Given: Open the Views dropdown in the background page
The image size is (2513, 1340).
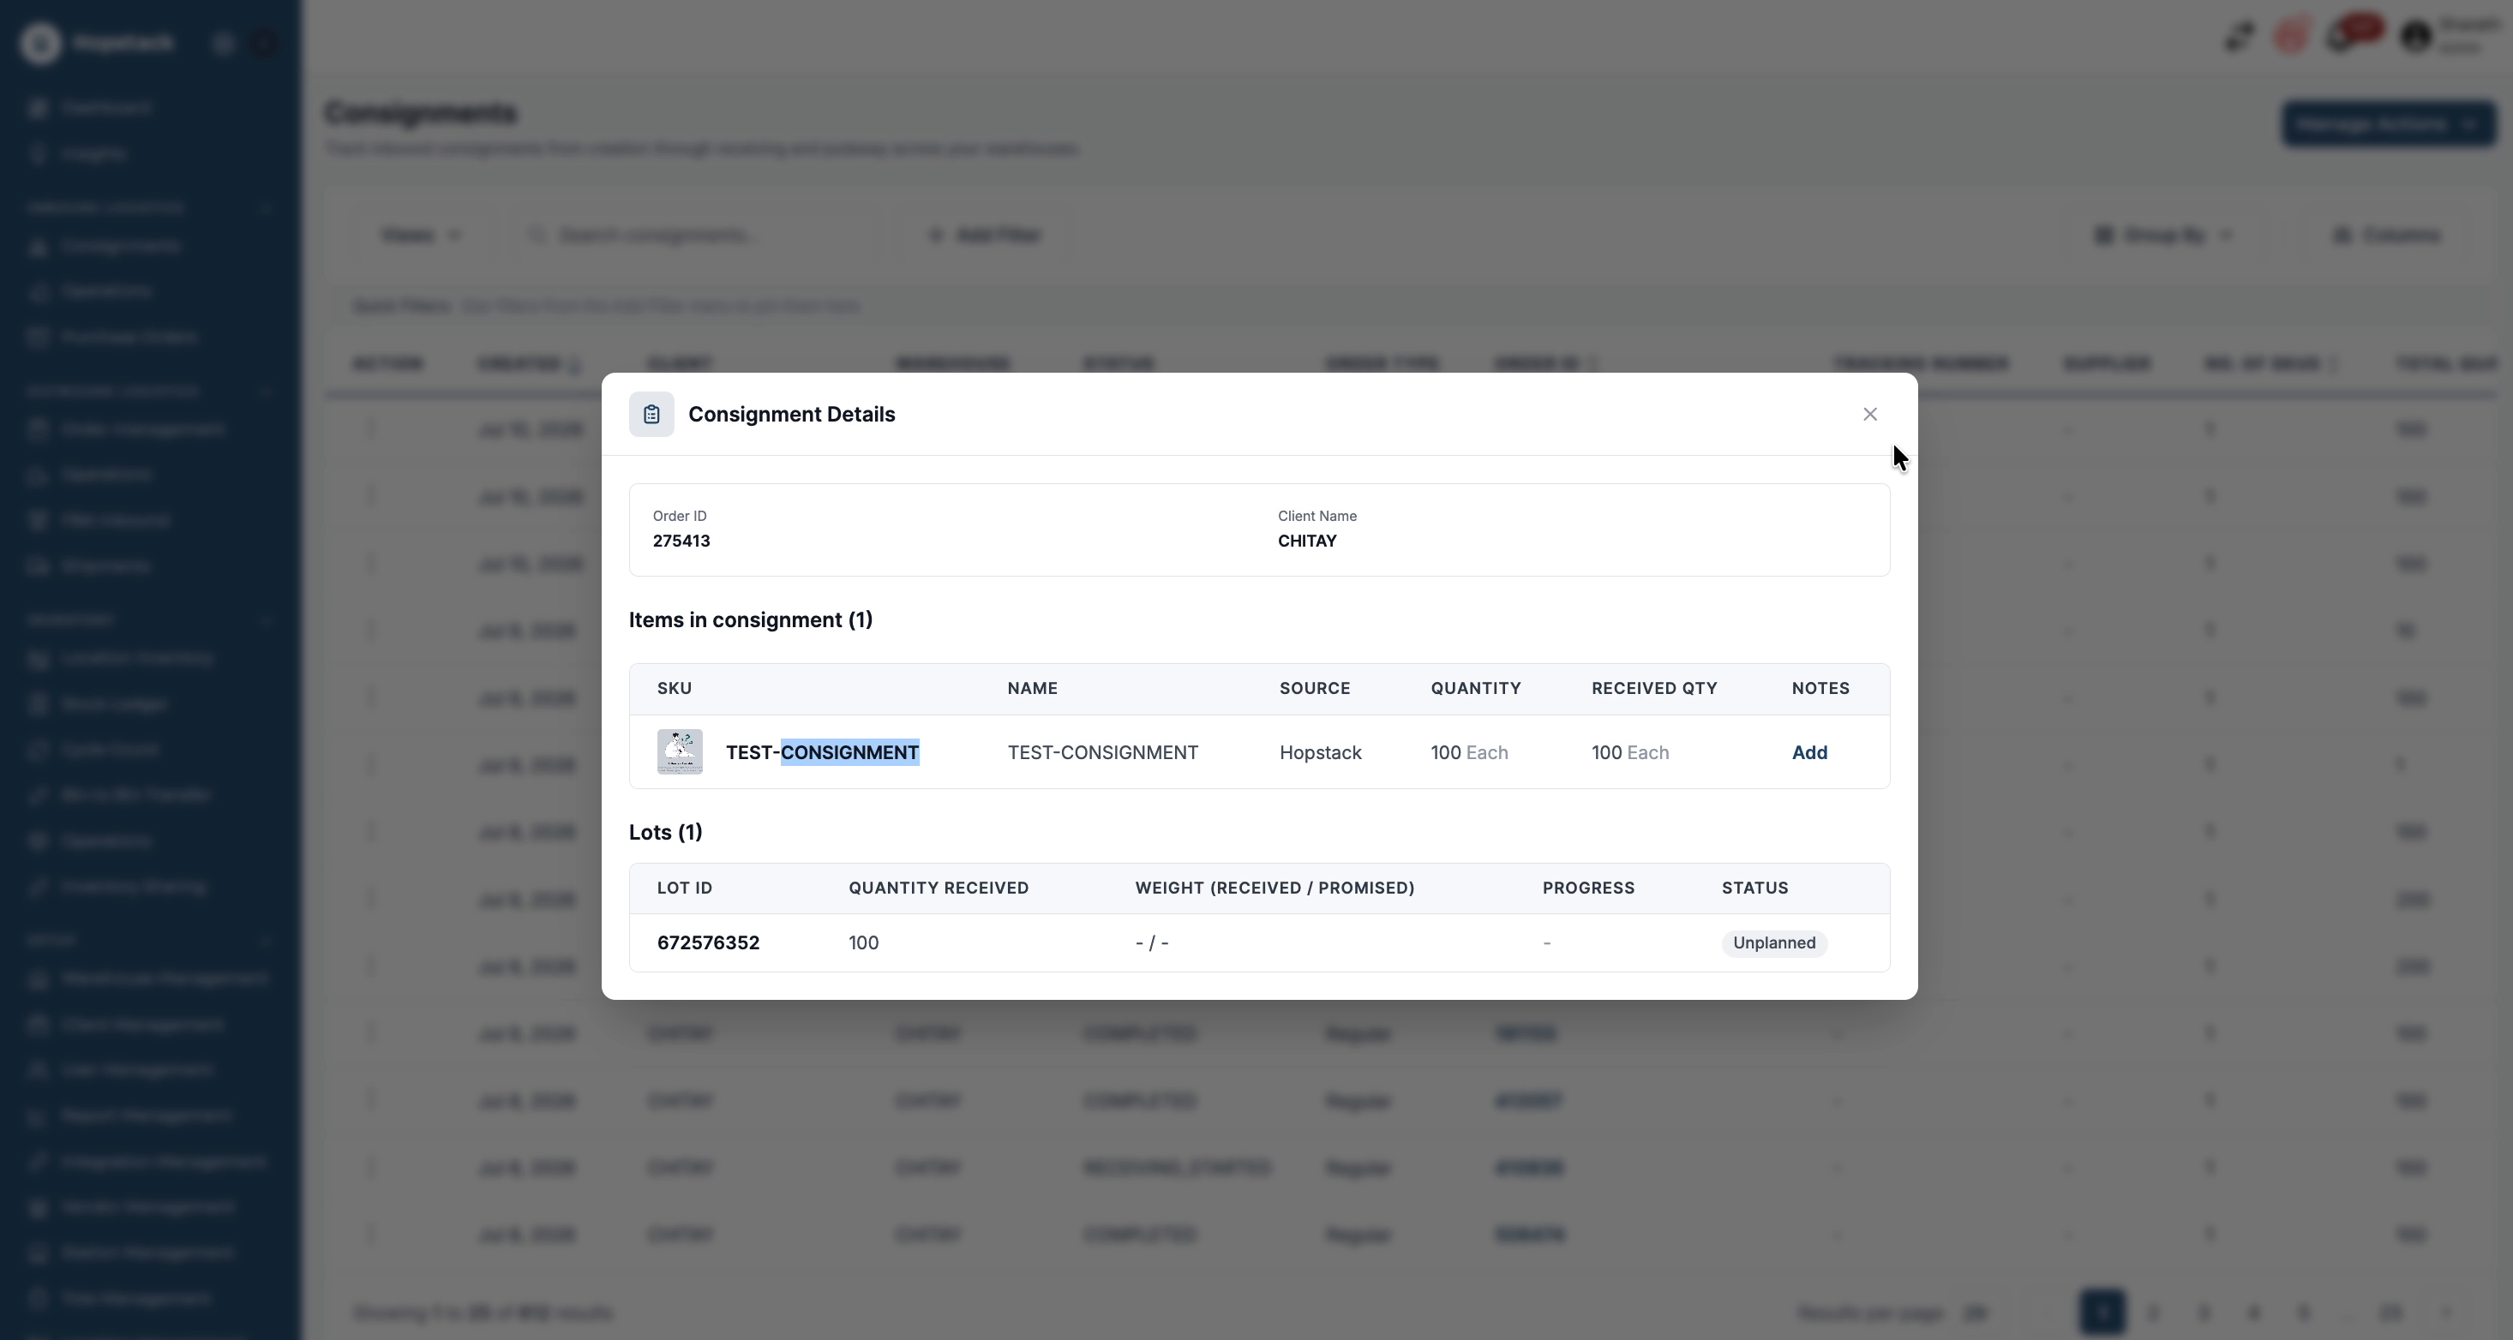Looking at the screenshot, I should pos(421,235).
